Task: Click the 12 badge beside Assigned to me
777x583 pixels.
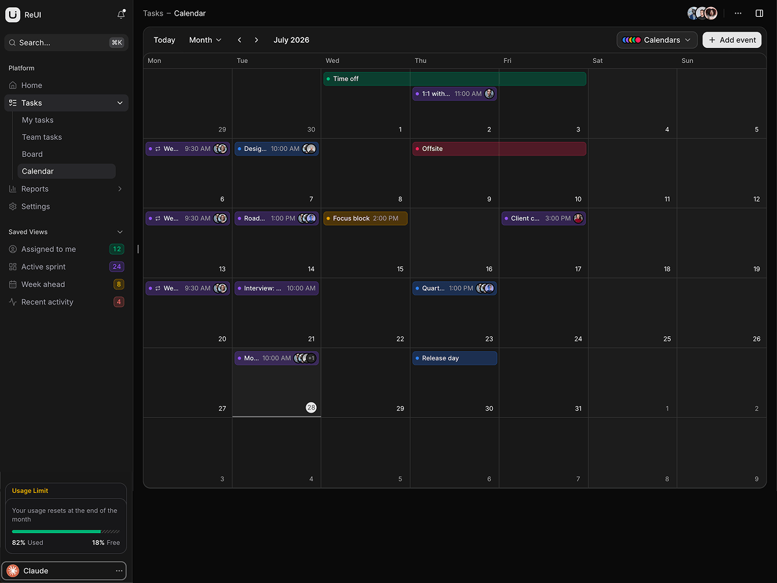Action: pos(117,249)
